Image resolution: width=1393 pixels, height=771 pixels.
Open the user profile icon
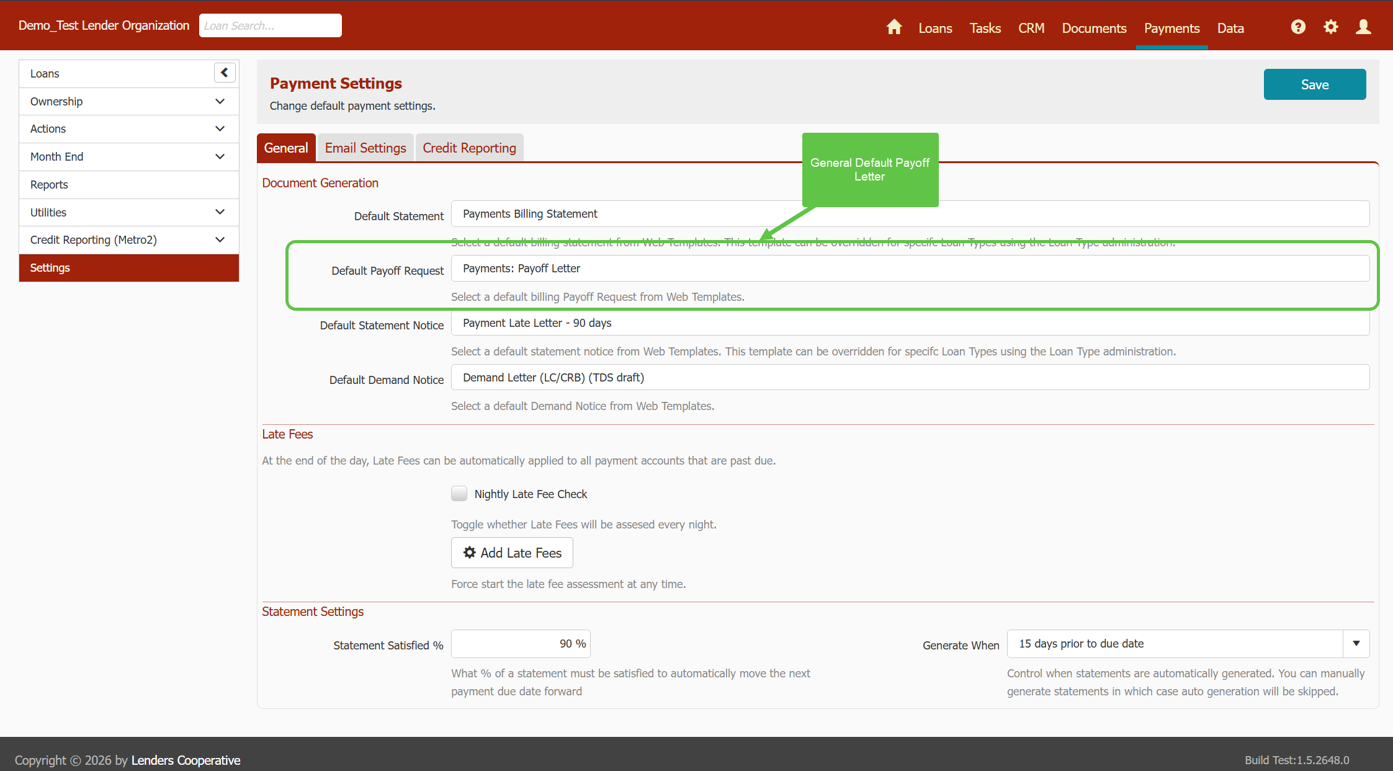(x=1363, y=27)
